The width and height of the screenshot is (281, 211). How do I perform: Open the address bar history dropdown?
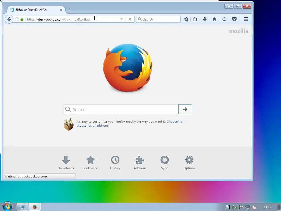coord(121,19)
